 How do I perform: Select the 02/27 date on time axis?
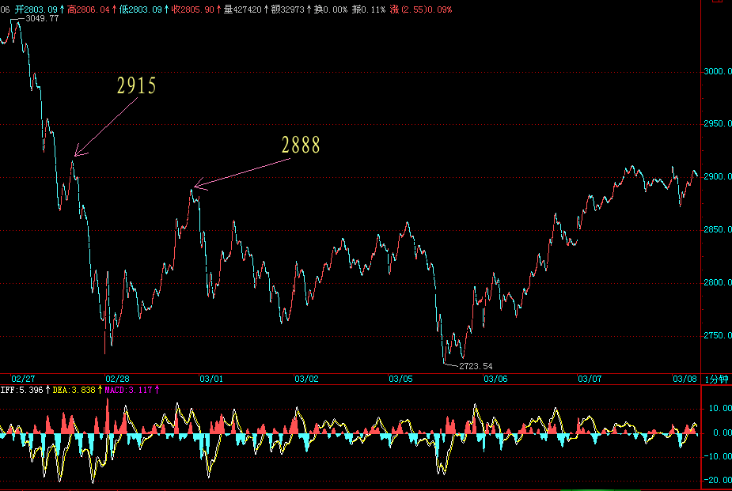pyautogui.click(x=24, y=379)
